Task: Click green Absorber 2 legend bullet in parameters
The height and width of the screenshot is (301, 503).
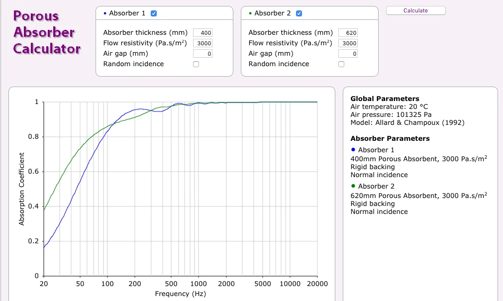Action: pos(353,186)
